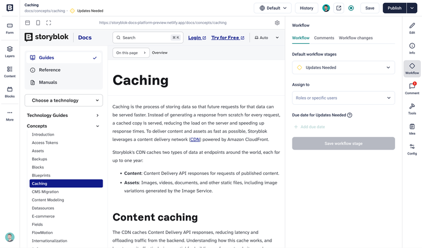Click the Storyblok logo in top-left corner

[10, 8]
